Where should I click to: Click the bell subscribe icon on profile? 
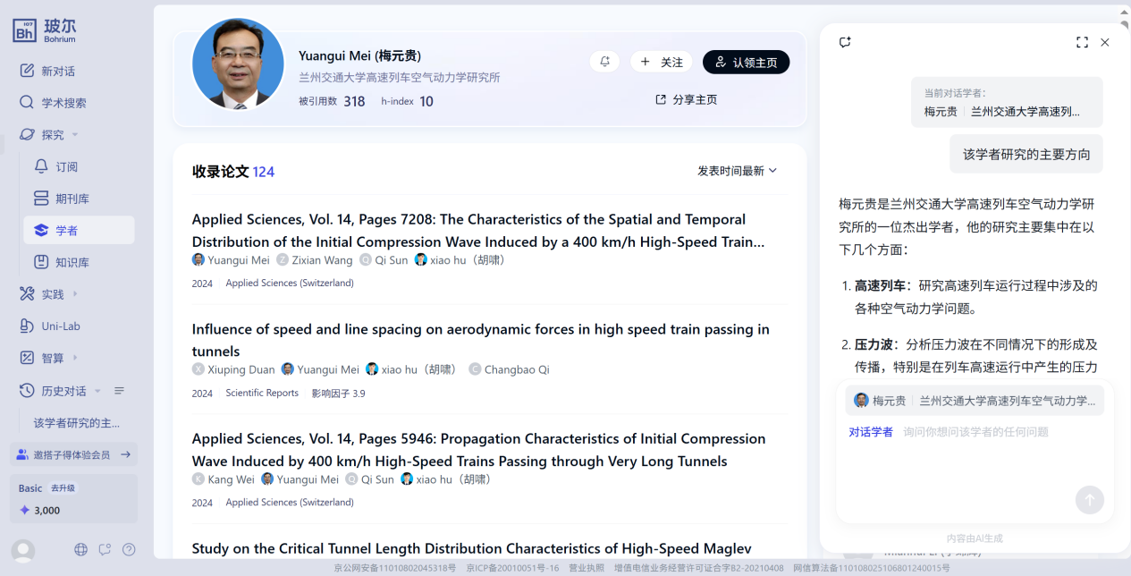pyautogui.click(x=604, y=62)
